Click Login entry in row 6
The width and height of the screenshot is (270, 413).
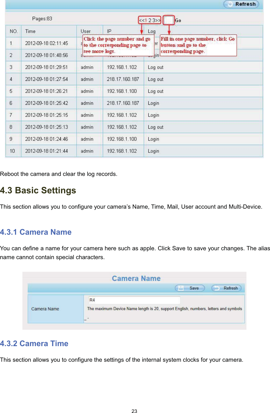(153, 103)
